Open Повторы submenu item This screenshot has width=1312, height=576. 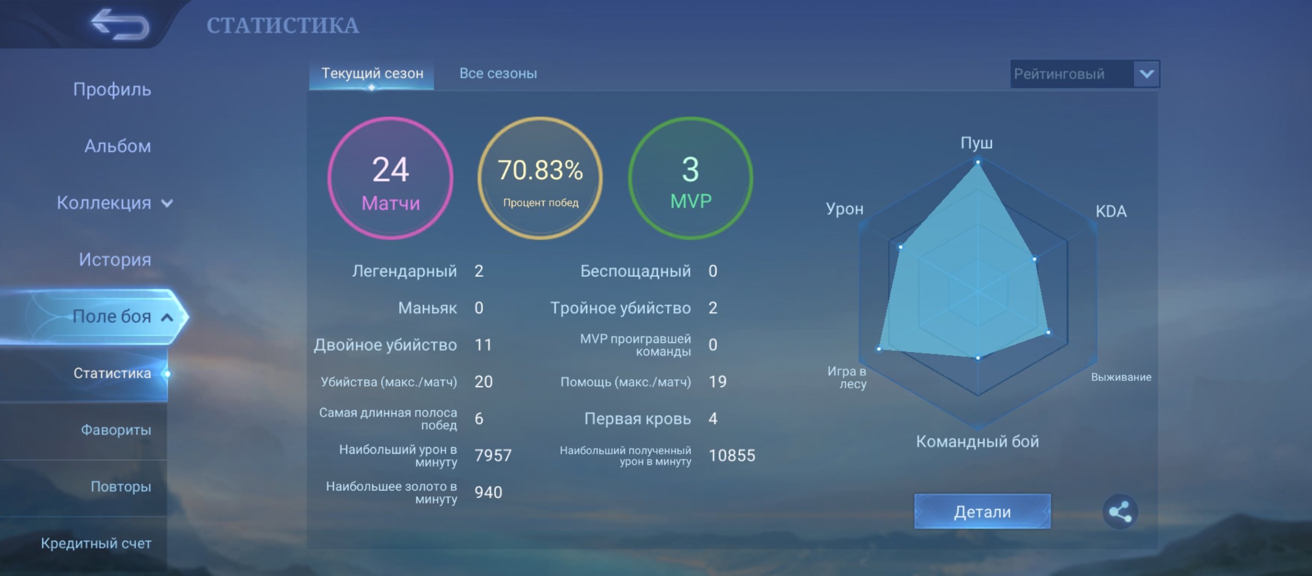click(121, 486)
